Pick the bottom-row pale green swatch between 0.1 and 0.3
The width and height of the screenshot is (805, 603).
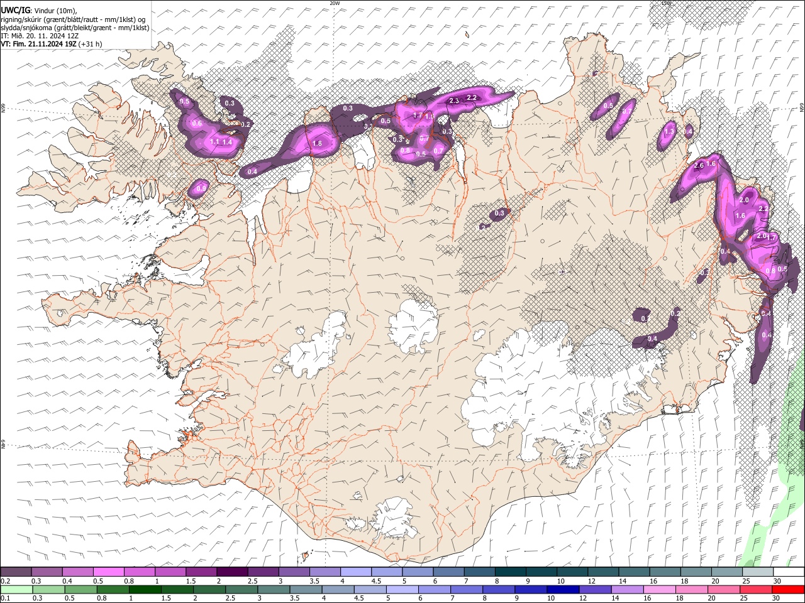pyautogui.click(x=17, y=589)
